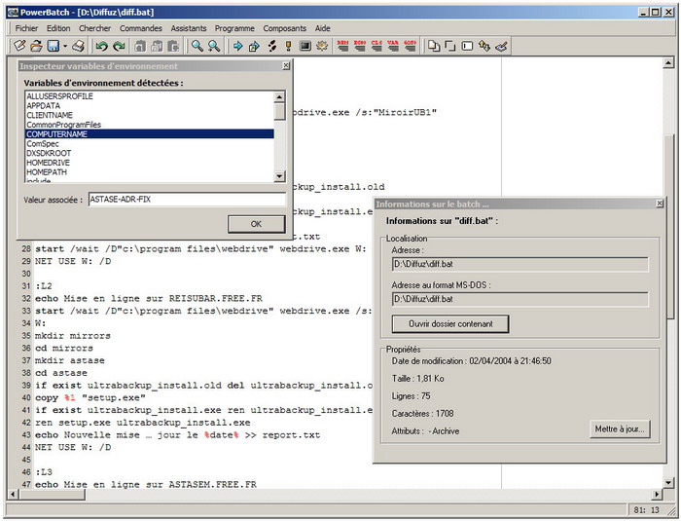Viewport: 681px width, 521px height.
Task: Insert a REM command from toolbar
Action: (x=342, y=46)
